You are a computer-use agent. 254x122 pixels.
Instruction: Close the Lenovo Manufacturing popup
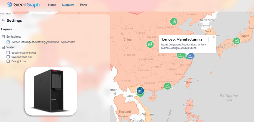pos(213,37)
